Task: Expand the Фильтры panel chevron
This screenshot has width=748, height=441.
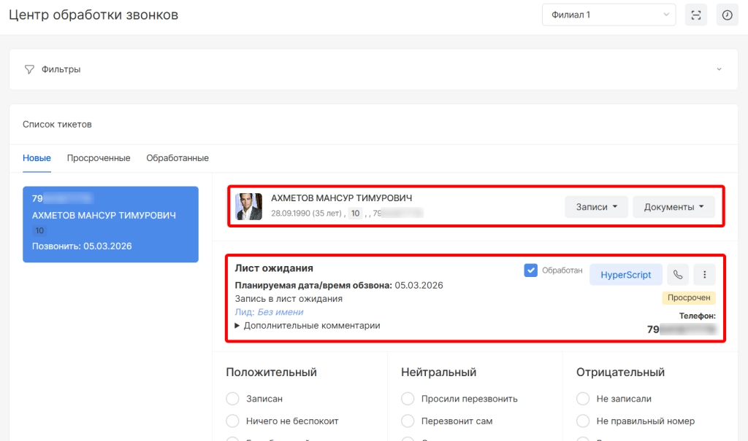Action: [x=719, y=69]
